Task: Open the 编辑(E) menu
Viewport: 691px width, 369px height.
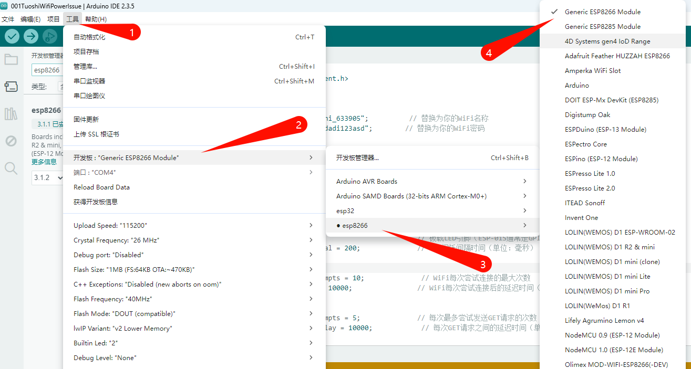Action: tap(30, 19)
